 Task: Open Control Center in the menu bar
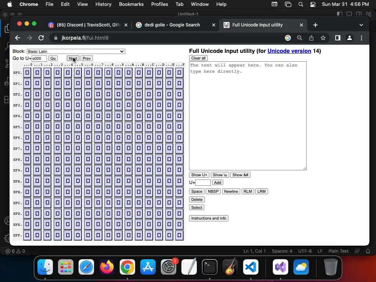tap(313, 4)
